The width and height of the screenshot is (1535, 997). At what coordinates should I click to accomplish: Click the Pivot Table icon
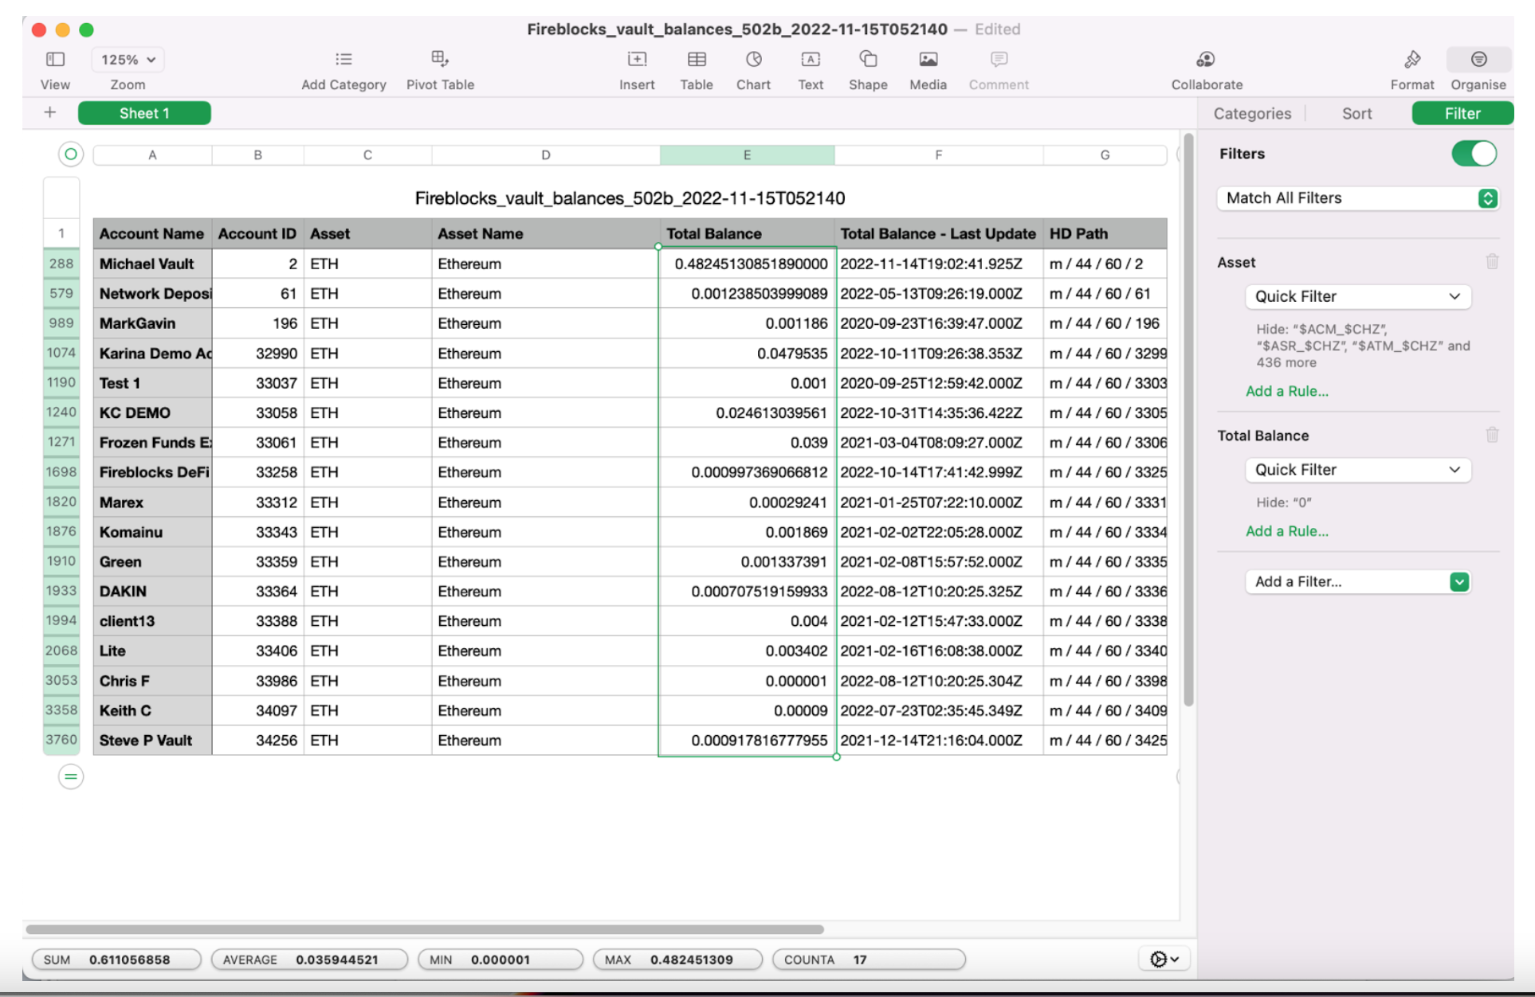click(x=440, y=59)
